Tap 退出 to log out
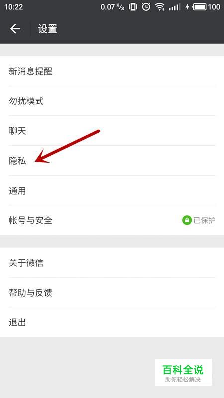Screen dimensions: 224x398 112,322
